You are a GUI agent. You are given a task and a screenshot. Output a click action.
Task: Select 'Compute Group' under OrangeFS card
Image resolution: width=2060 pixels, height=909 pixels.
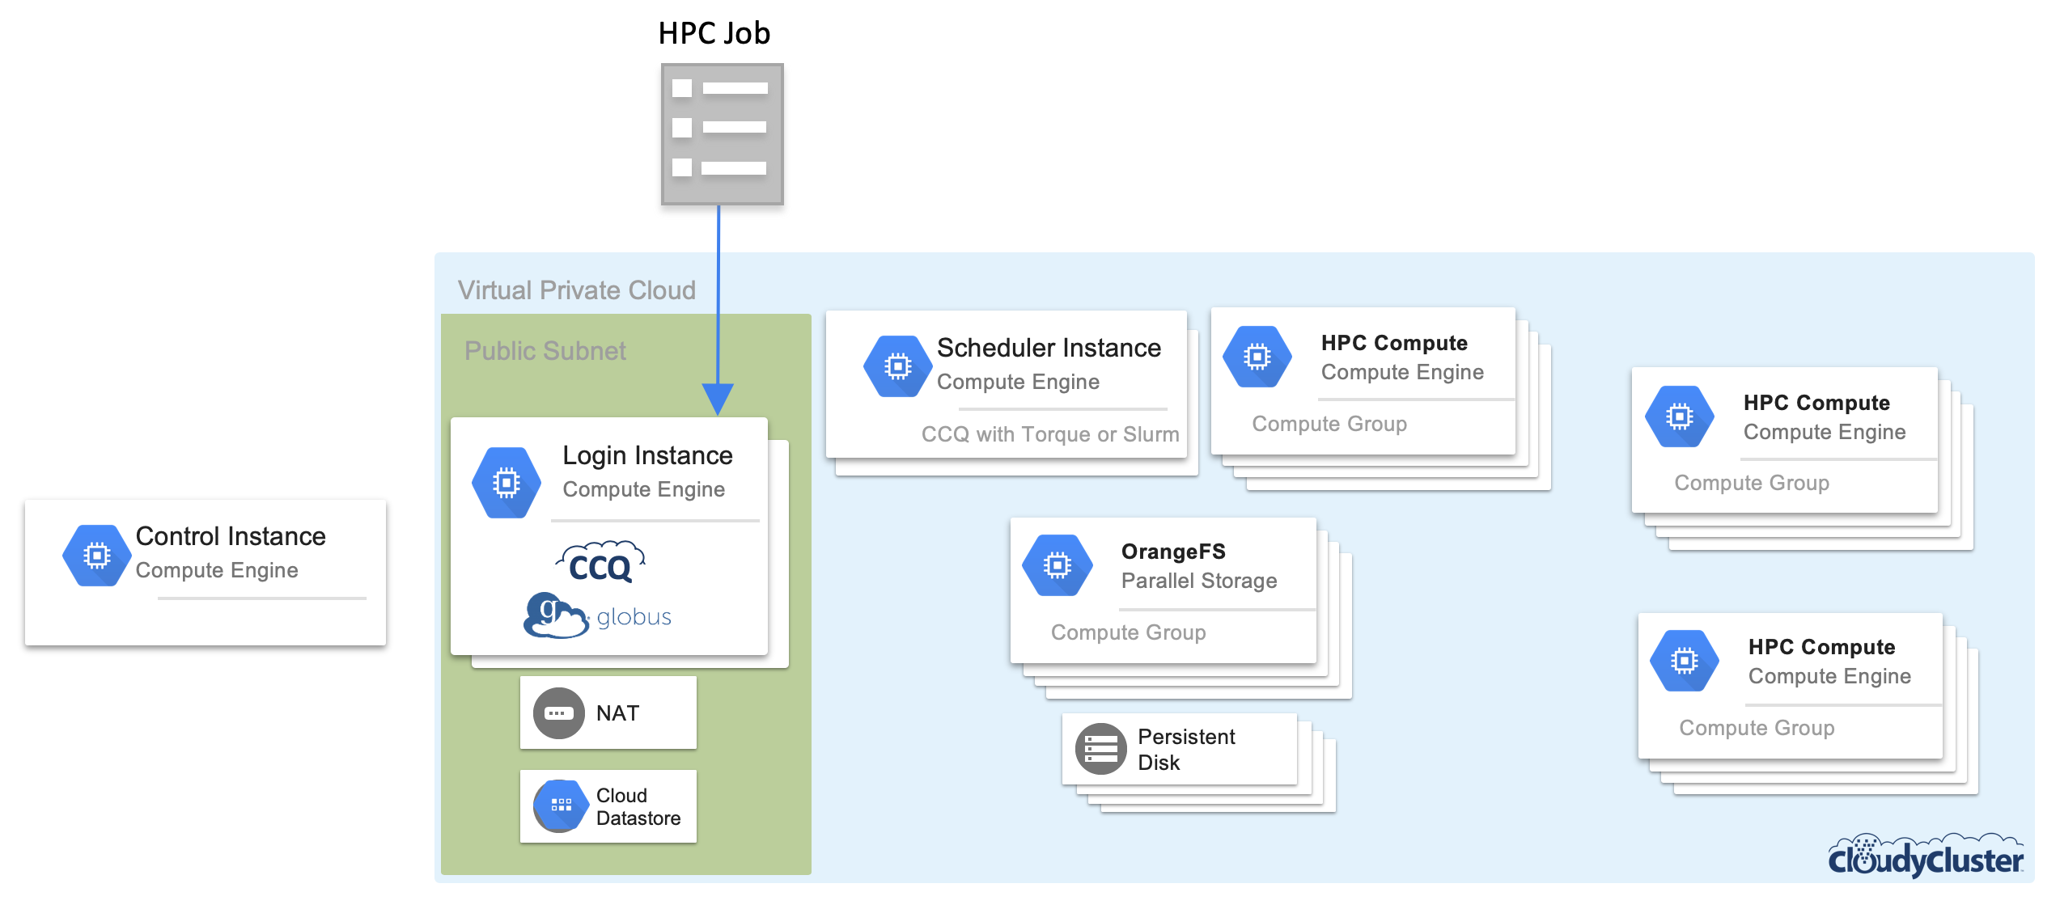1129,632
